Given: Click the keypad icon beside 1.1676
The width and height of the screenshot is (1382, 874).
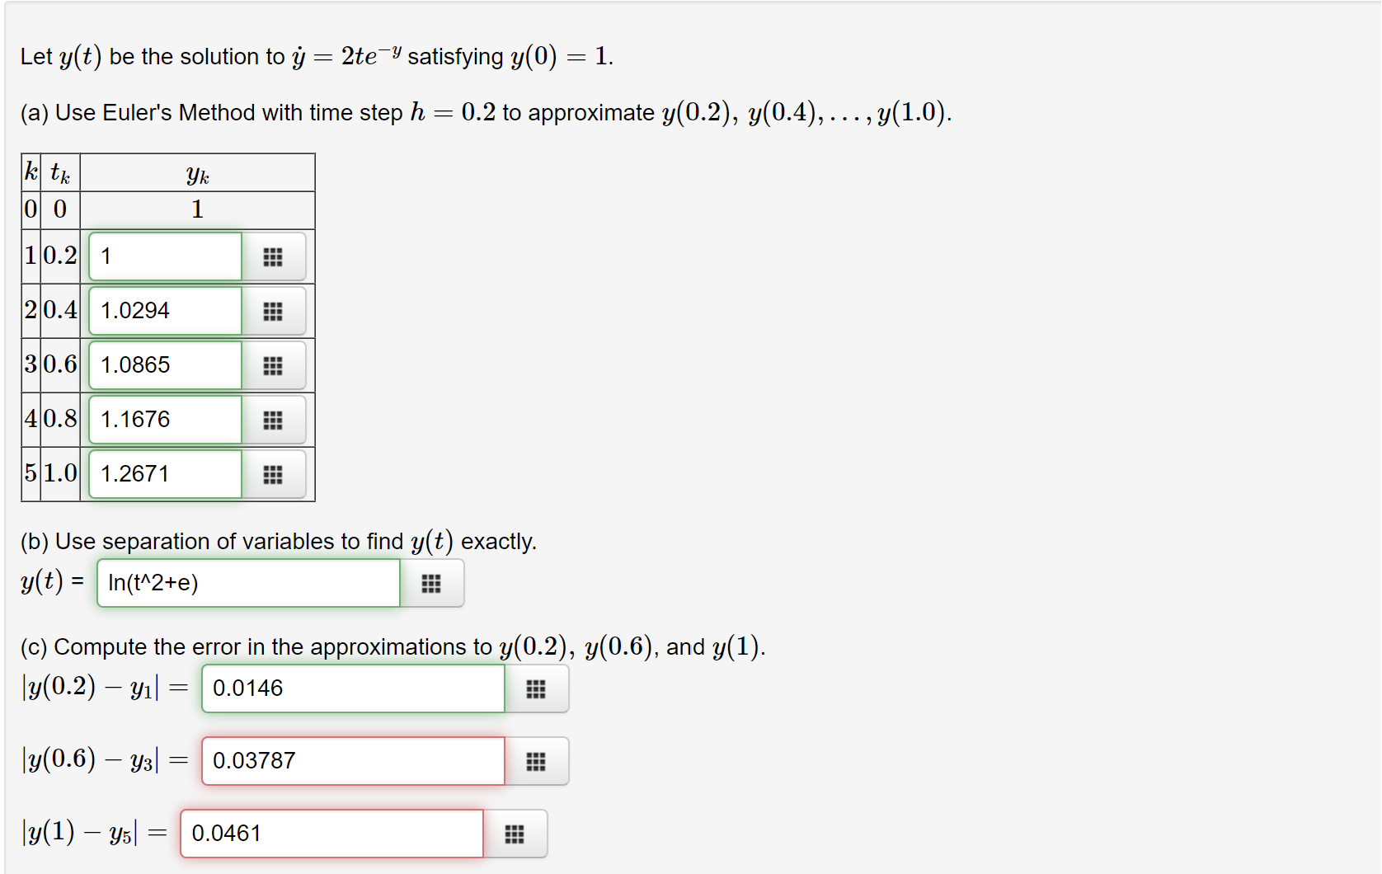Looking at the screenshot, I should 273,420.
